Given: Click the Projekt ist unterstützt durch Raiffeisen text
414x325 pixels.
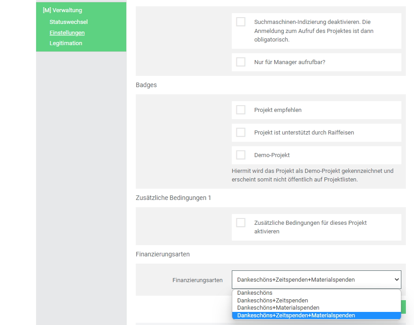Looking at the screenshot, I should [304, 133].
